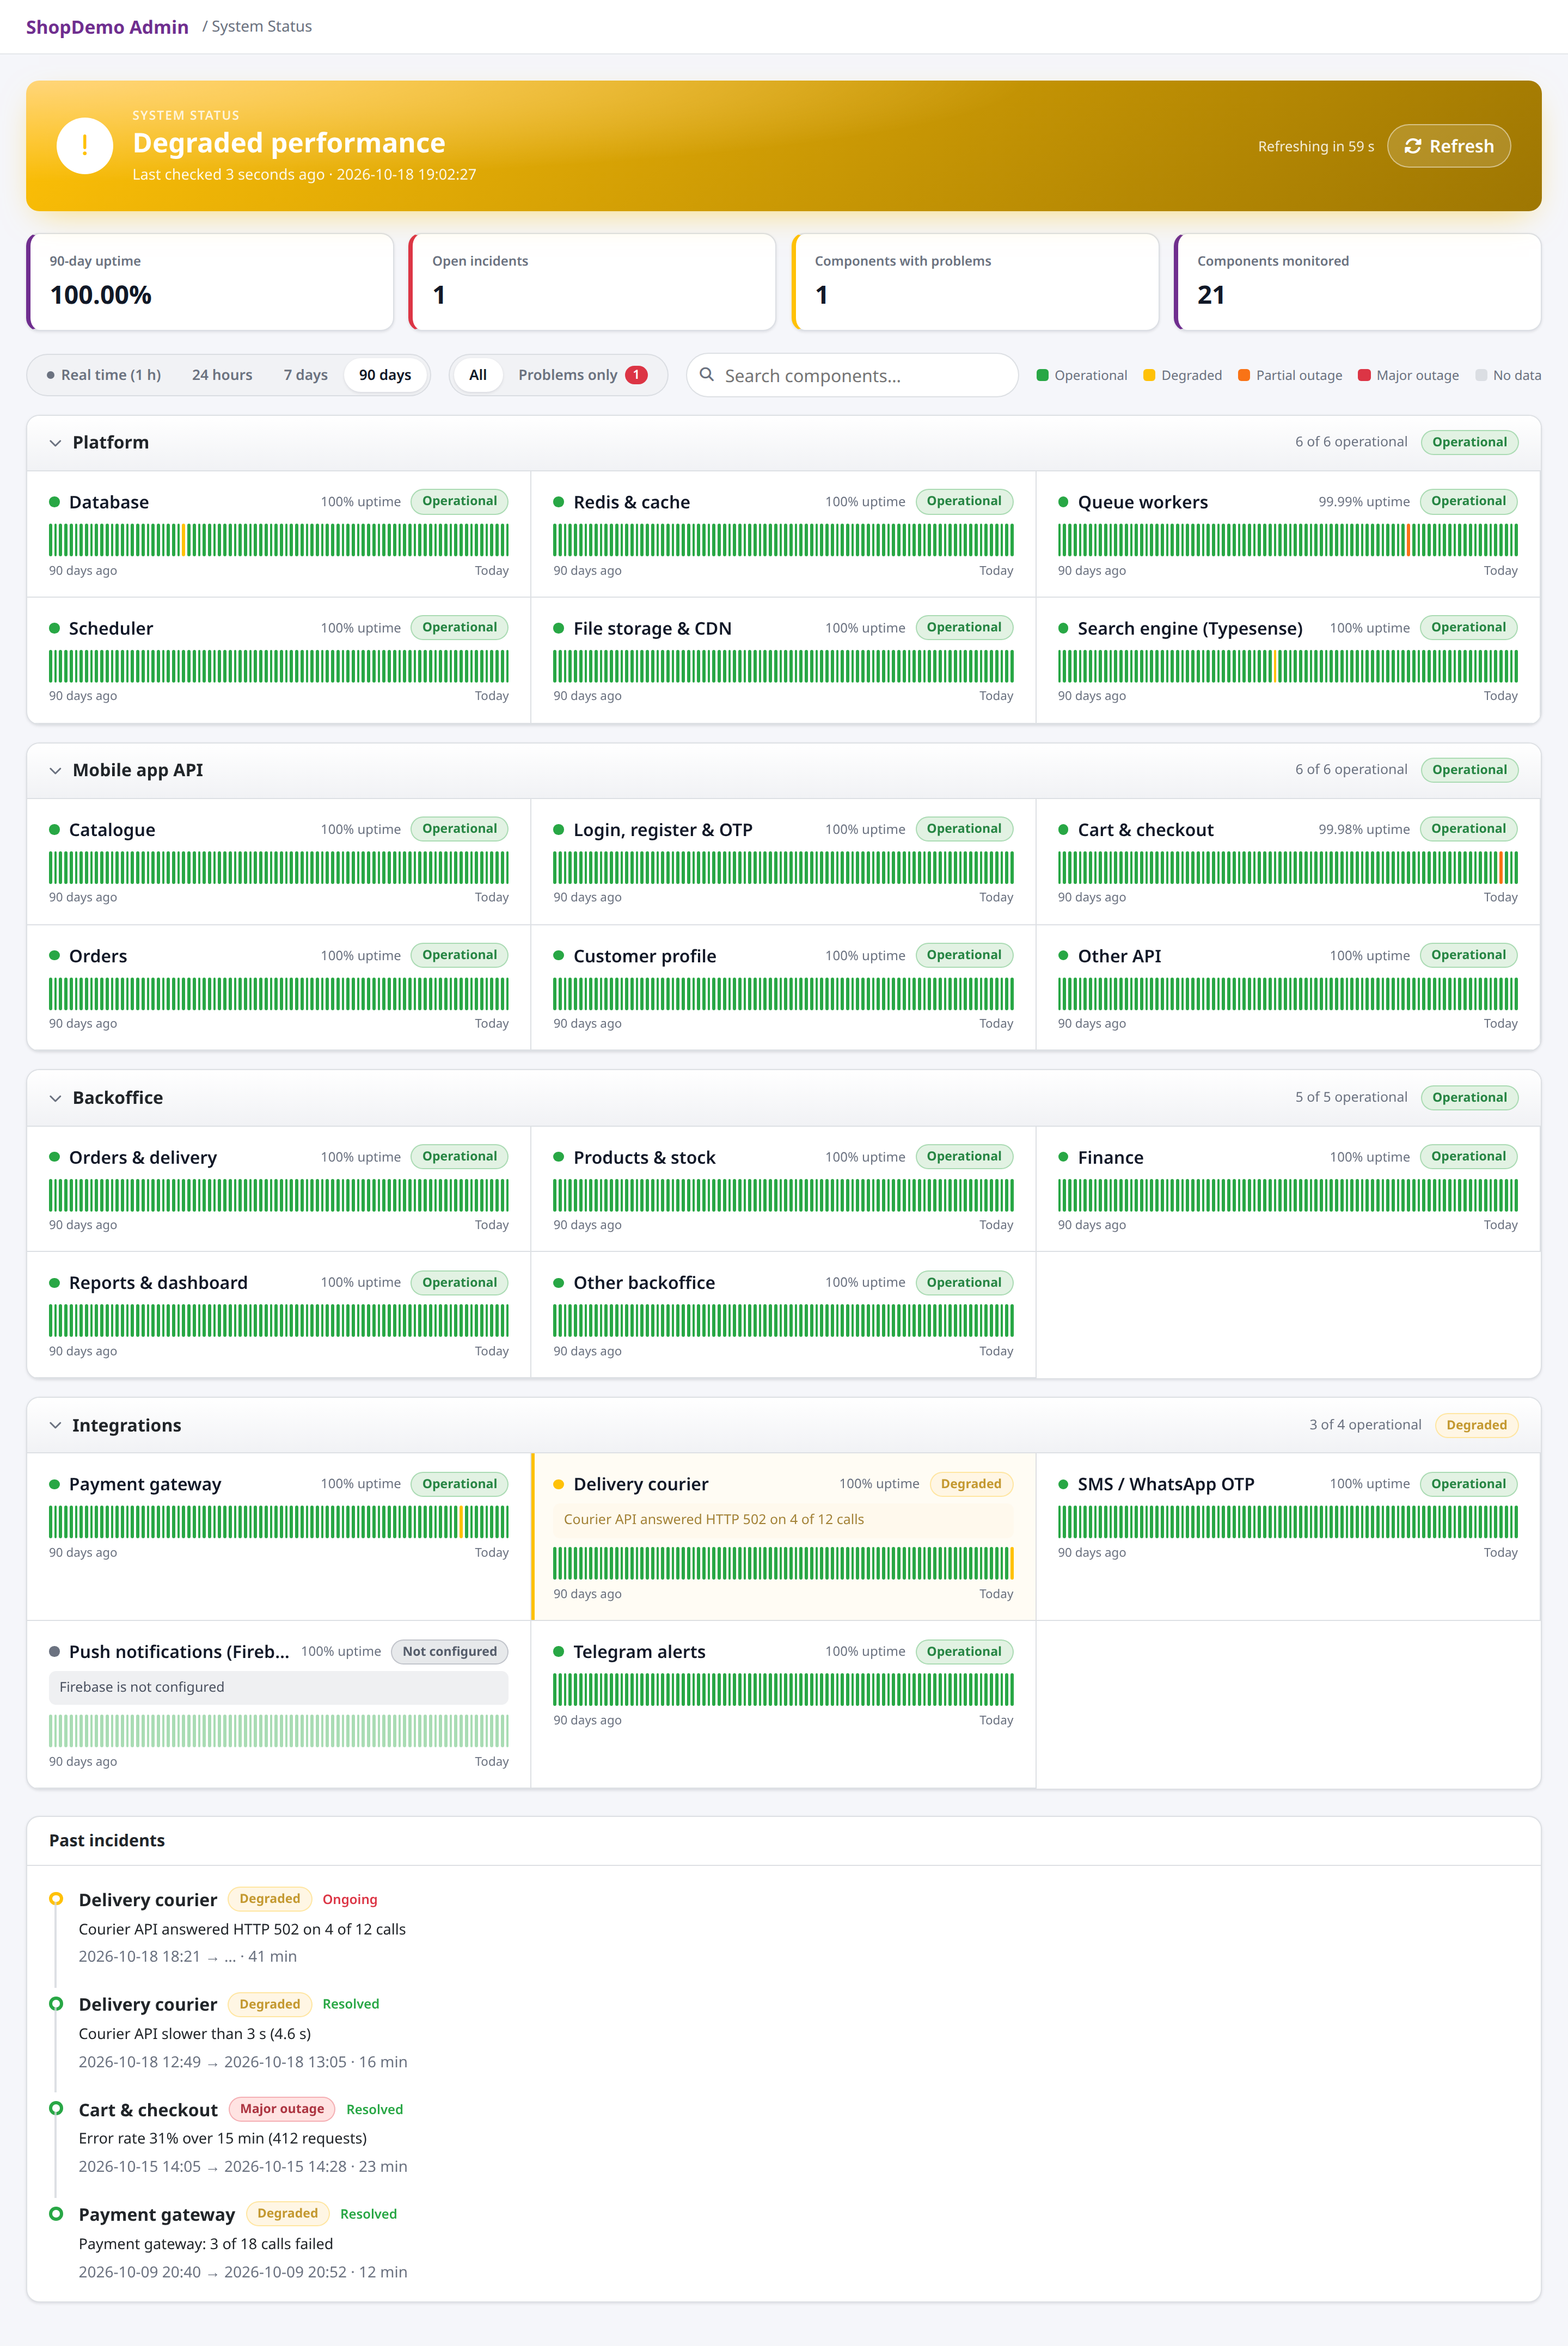Click the Search components field
The width and height of the screenshot is (1568, 2346).
click(852, 375)
